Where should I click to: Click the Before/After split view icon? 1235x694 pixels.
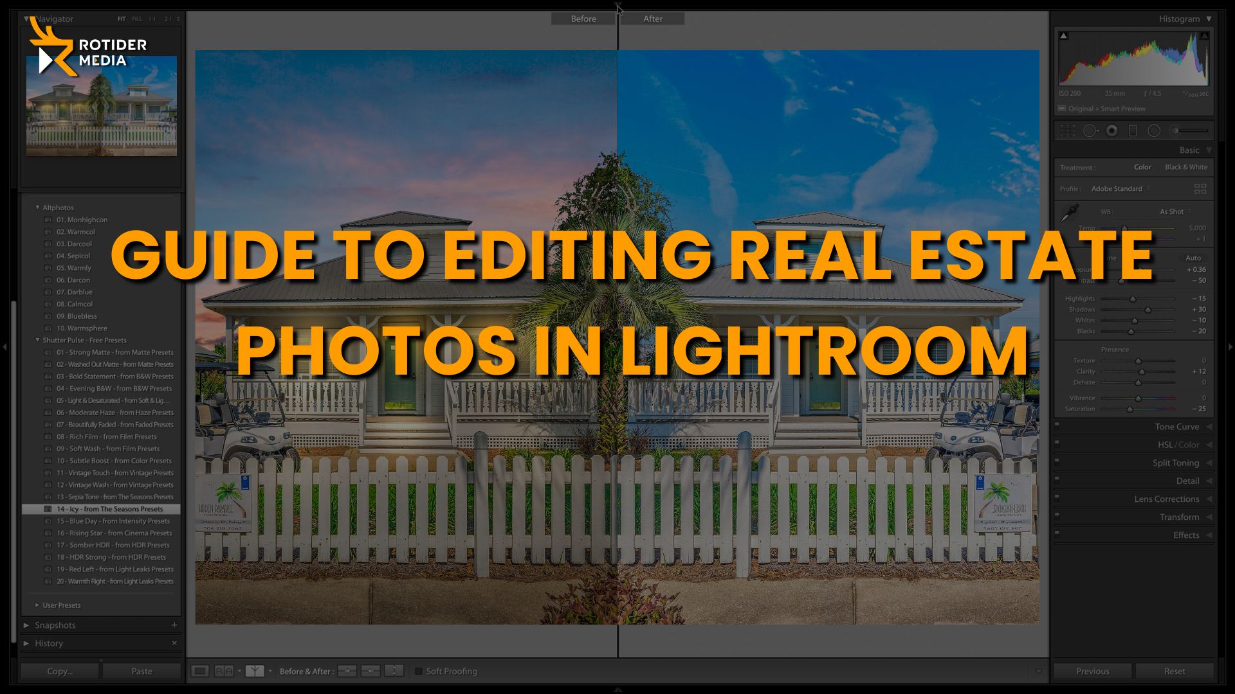(x=255, y=671)
